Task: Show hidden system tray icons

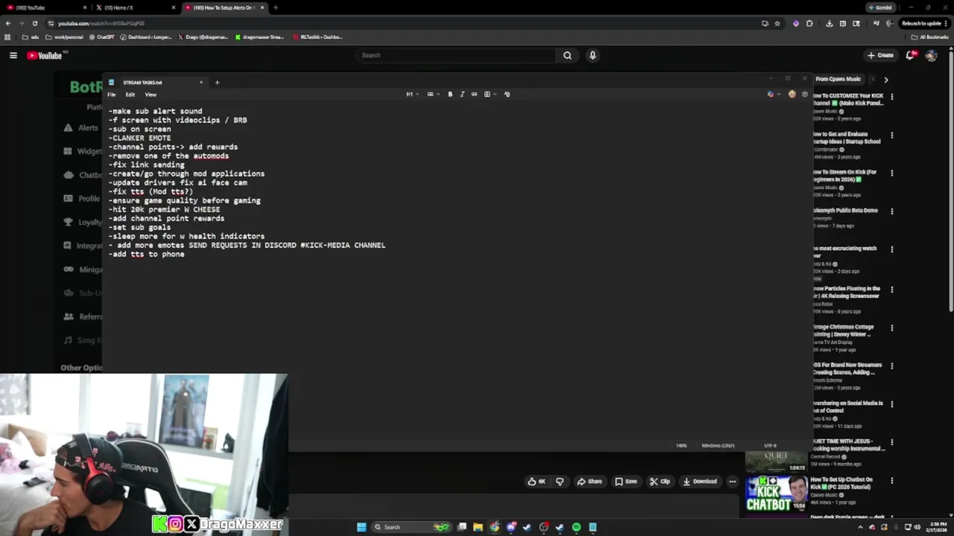Action: tap(861, 527)
